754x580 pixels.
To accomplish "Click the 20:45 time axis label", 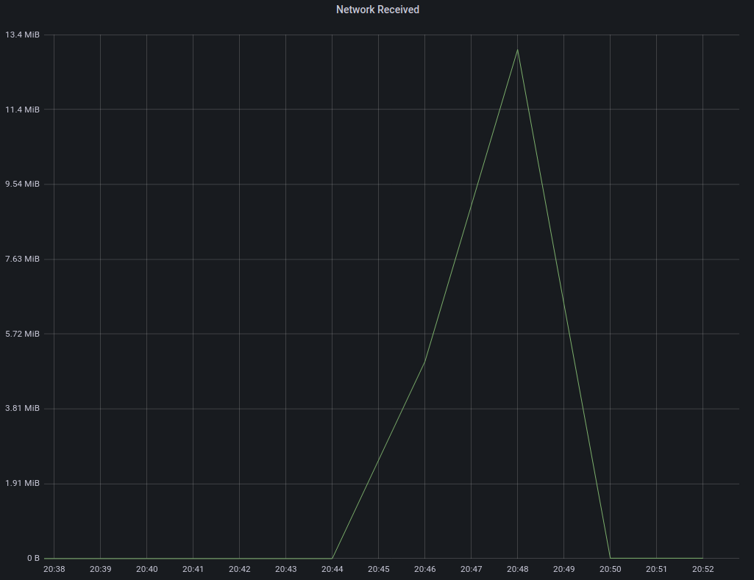I will pyautogui.click(x=378, y=570).
